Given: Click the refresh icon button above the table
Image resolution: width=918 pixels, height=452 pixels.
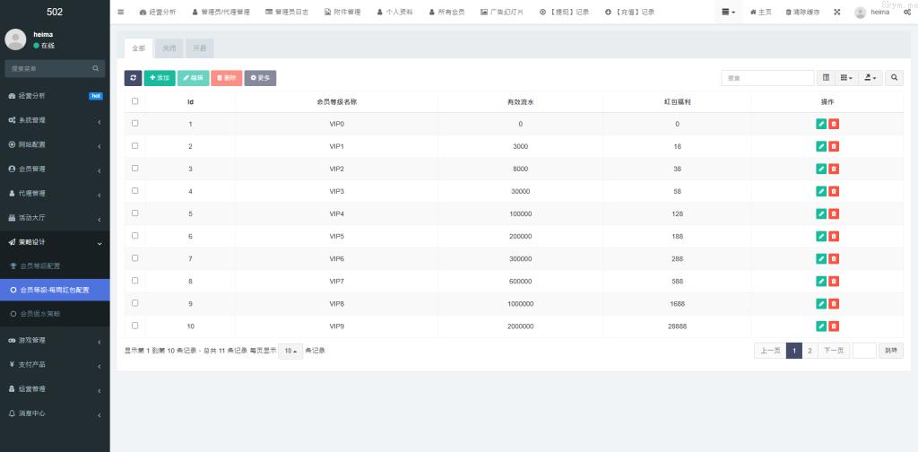Looking at the screenshot, I should (133, 78).
